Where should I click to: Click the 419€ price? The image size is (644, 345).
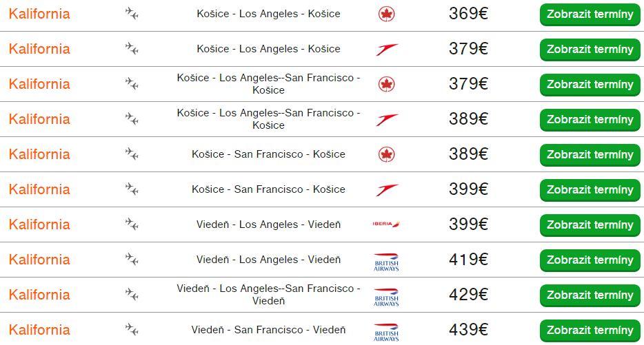pyautogui.click(x=468, y=260)
